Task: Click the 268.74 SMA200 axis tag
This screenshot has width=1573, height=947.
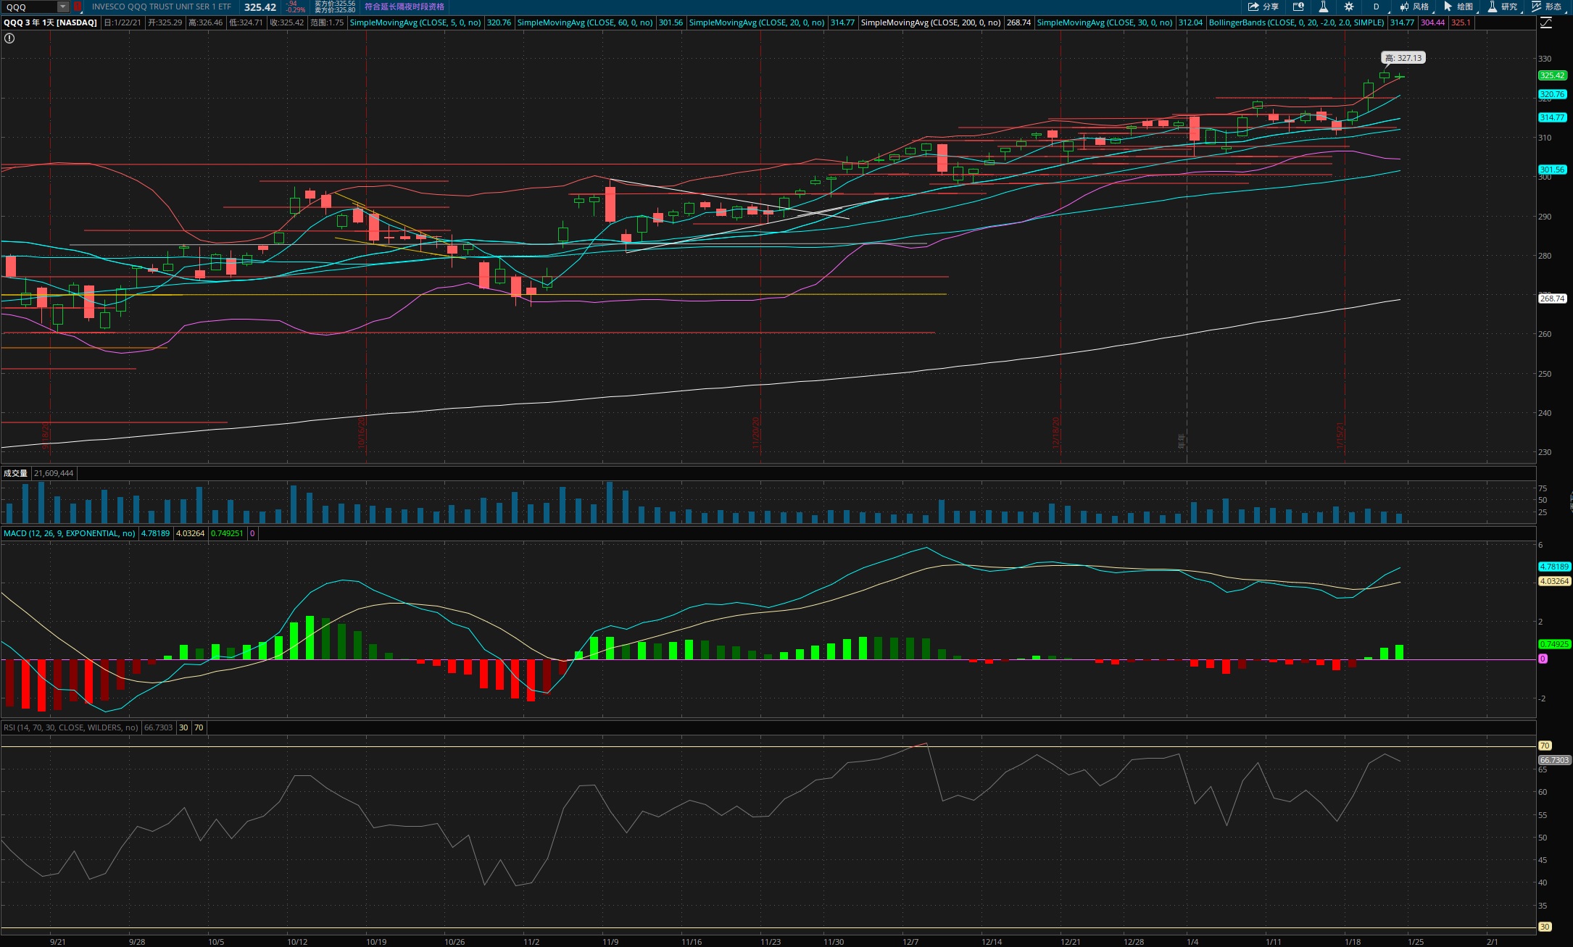Action: click(1552, 299)
